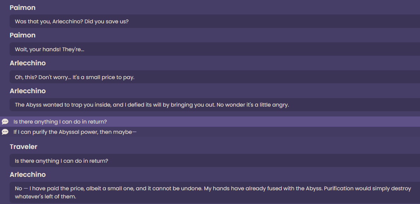Click the phrase "It's a small price to pay."
The width and height of the screenshot is (420, 204).
coord(103,77)
